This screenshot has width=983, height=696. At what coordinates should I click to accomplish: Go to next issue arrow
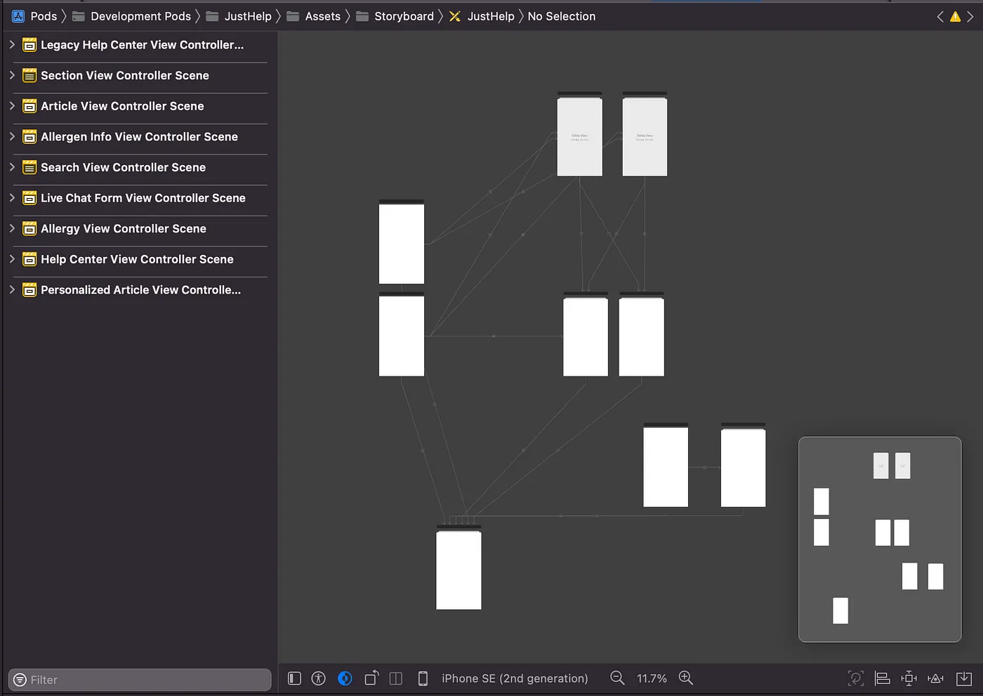point(970,16)
